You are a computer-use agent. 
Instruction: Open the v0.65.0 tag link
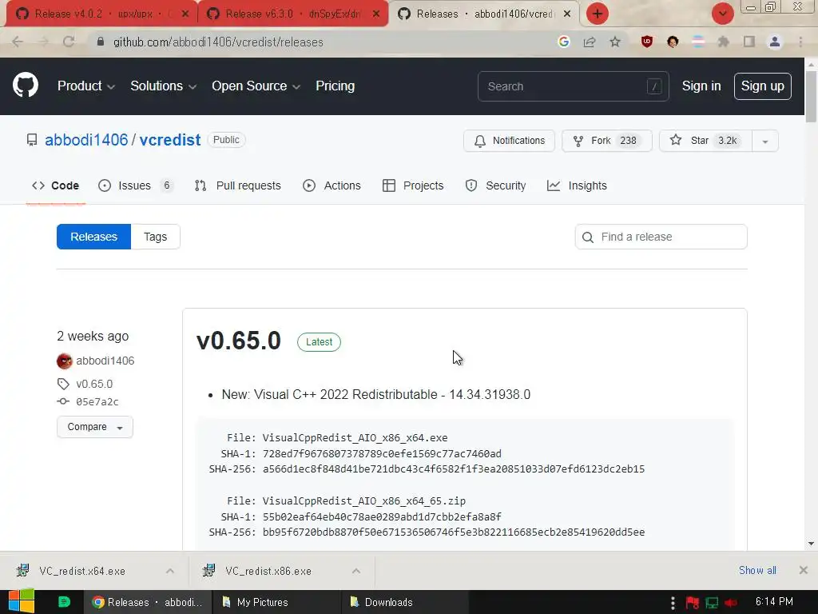[94, 384]
